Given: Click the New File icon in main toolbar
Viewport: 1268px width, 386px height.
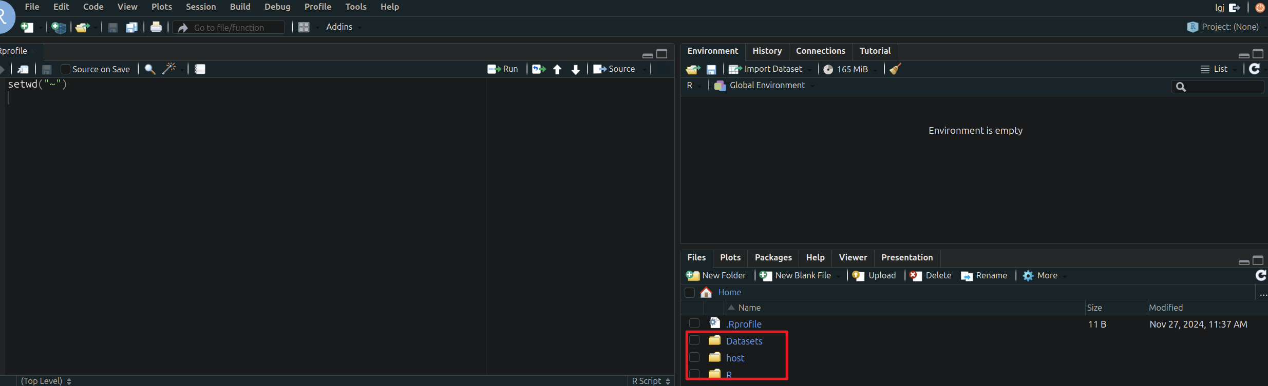Looking at the screenshot, I should point(27,27).
